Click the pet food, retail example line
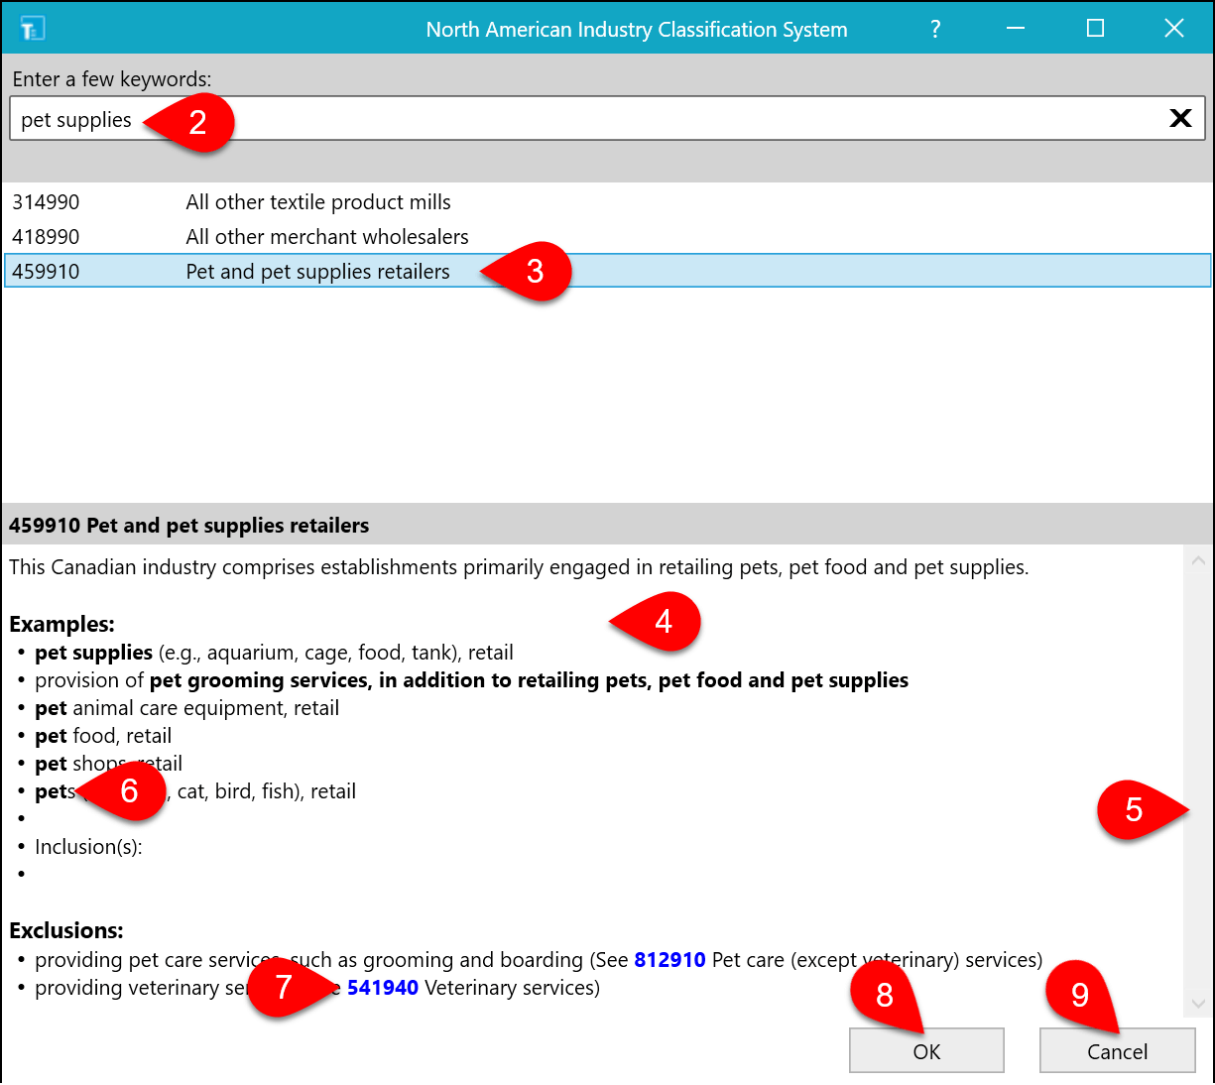This screenshot has height=1085, width=1215. pyautogui.click(x=103, y=736)
